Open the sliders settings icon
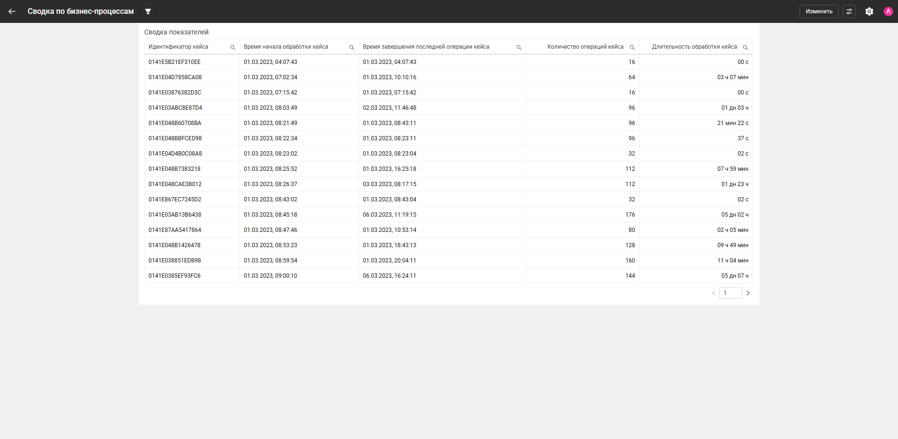Viewport: 898px width, 439px height. click(x=849, y=11)
